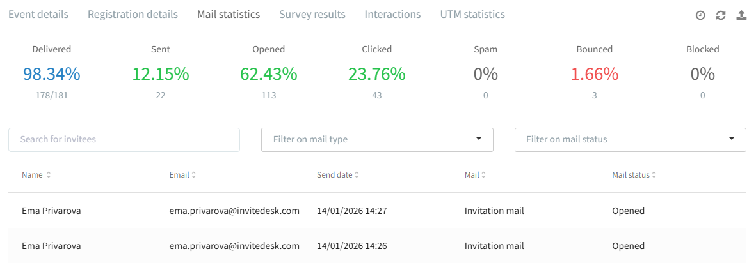
Task: Sort by Name column arrows
Action: click(48, 175)
